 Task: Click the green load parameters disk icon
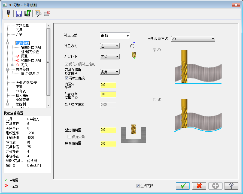point(28,14)
